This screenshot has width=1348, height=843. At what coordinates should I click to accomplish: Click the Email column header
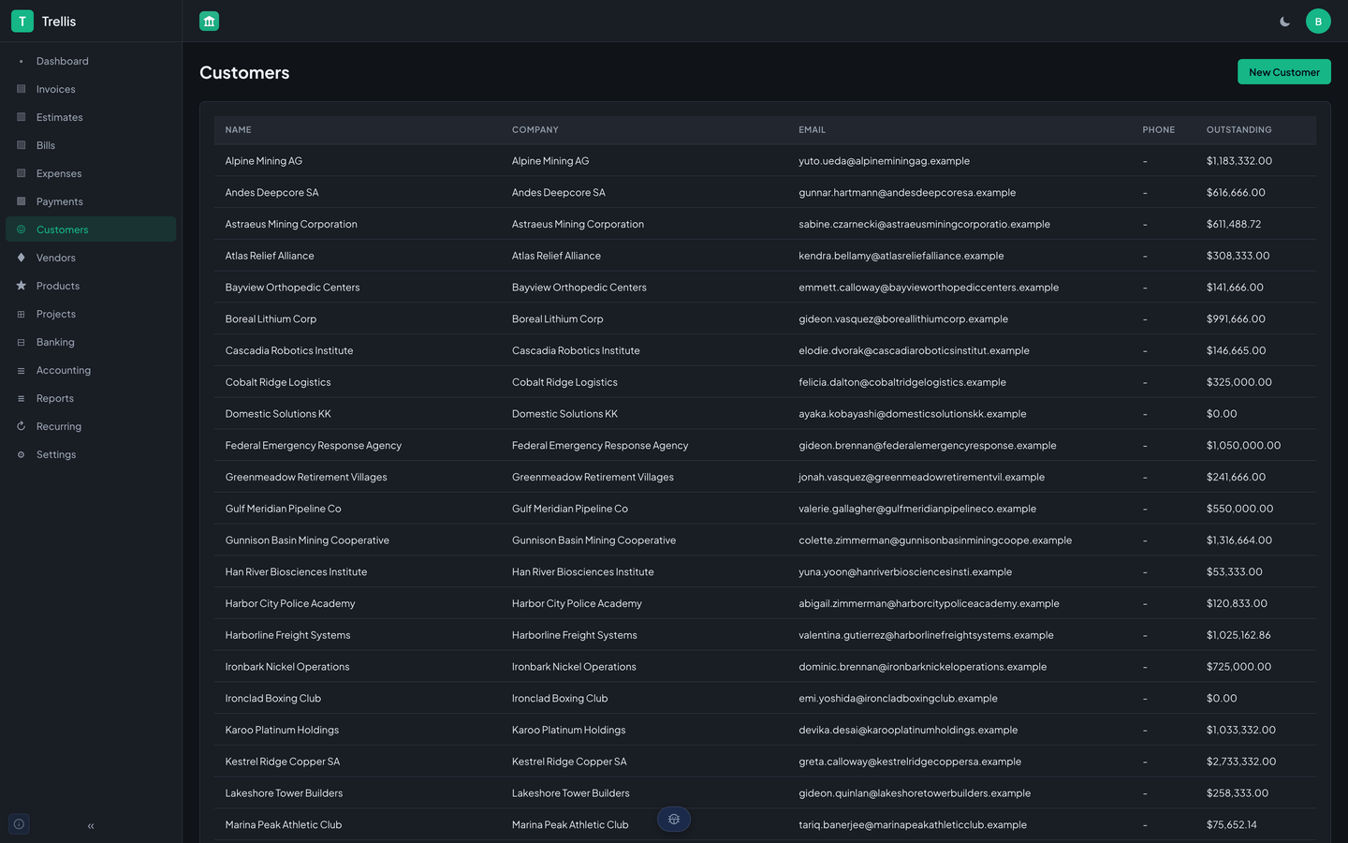[813, 130]
